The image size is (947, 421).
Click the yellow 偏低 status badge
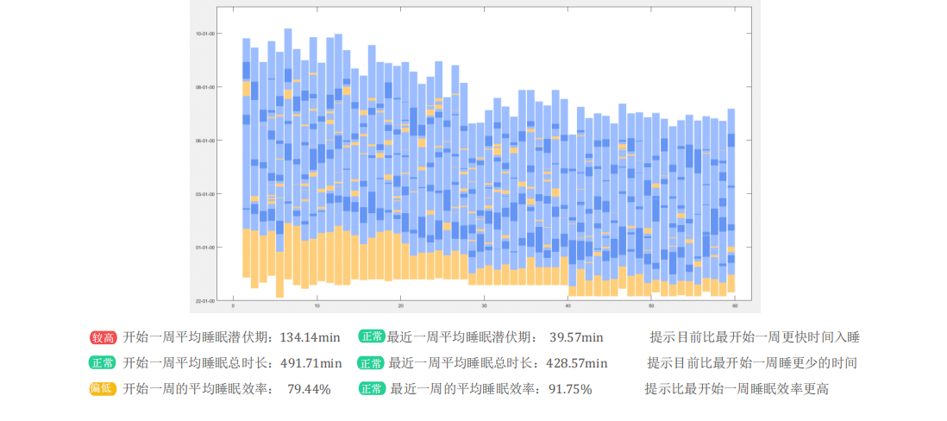[x=103, y=389]
